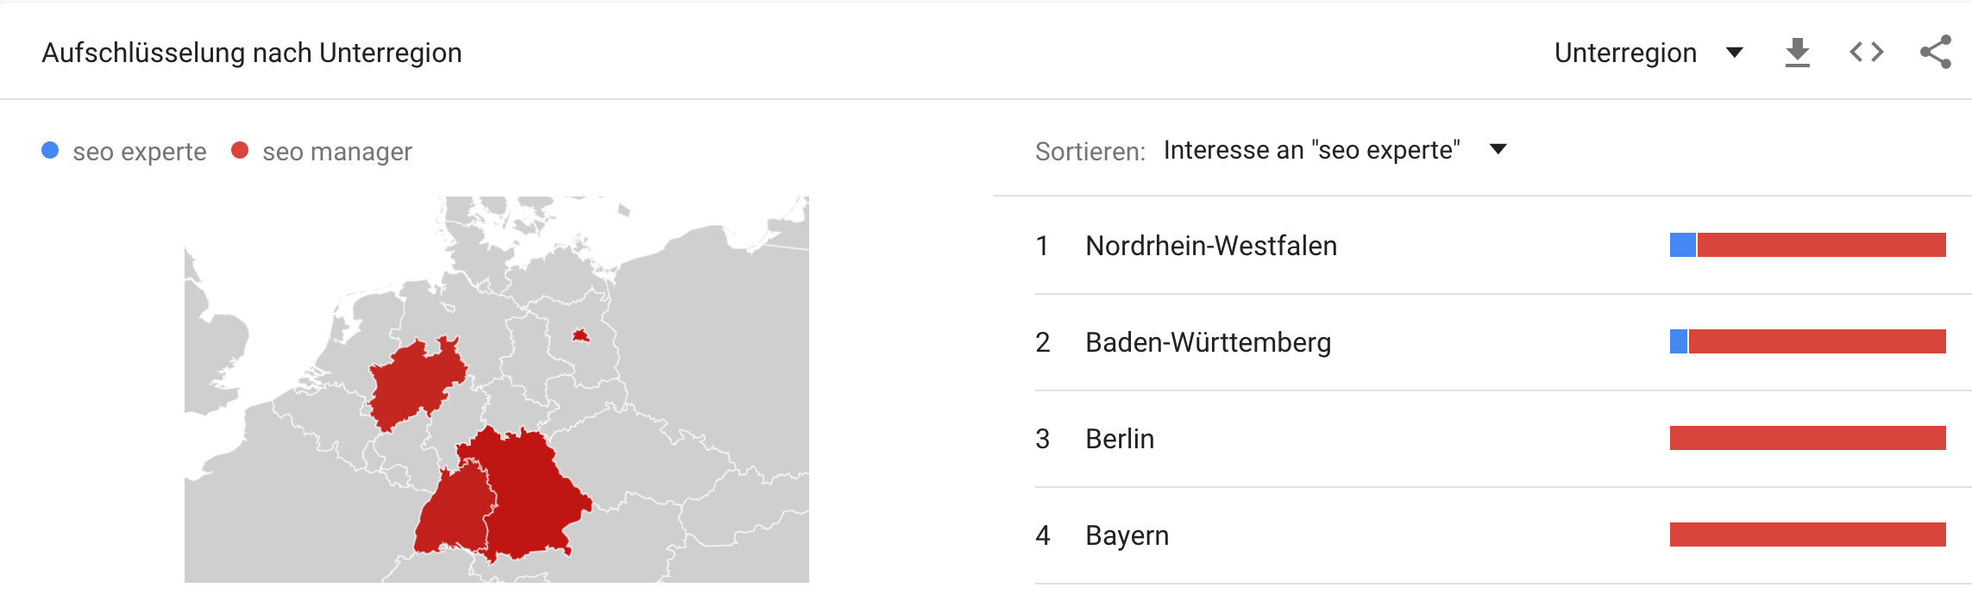Open the embed code icon
The height and width of the screenshot is (600, 1972).
click(x=1867, y=53)
